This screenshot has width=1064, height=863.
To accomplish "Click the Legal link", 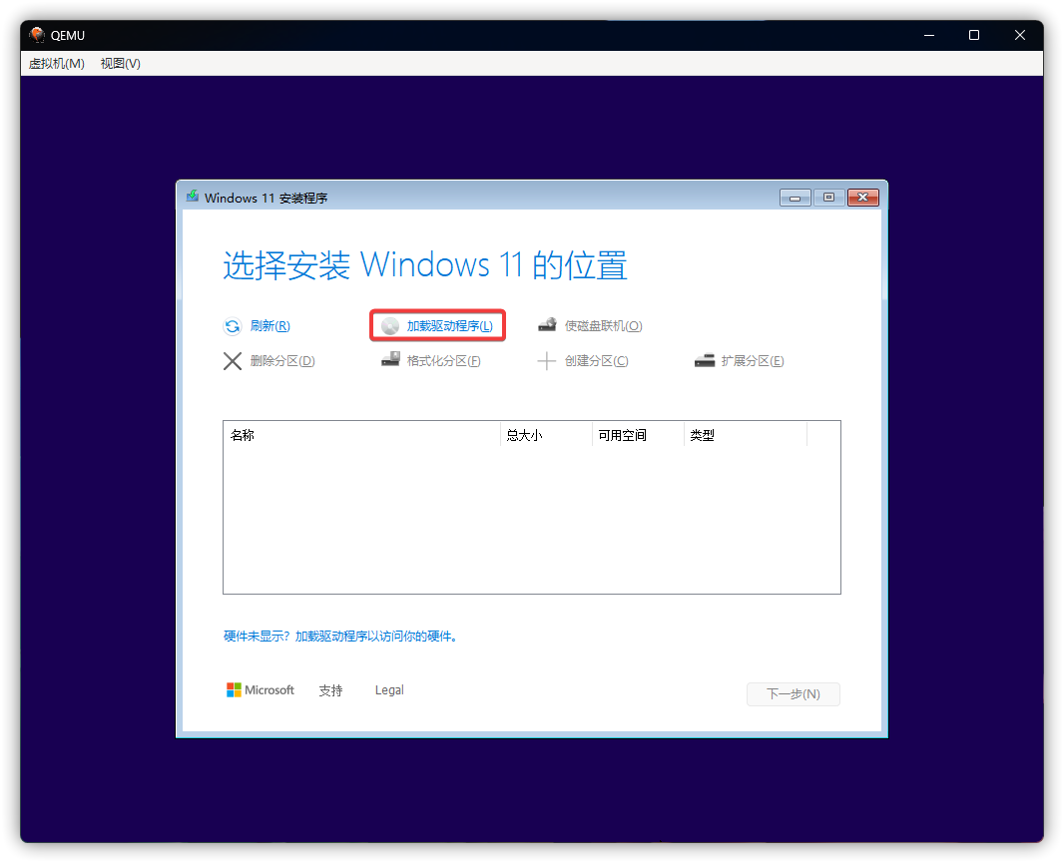I will [389, 690].
